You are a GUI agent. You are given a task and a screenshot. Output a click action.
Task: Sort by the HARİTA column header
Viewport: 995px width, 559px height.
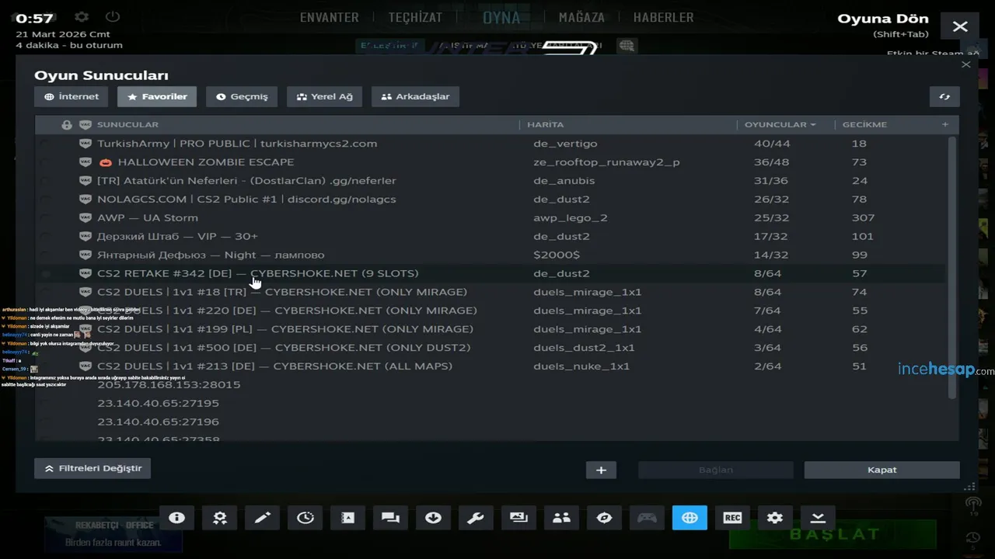pyautogui.click(x=546, y=124)
